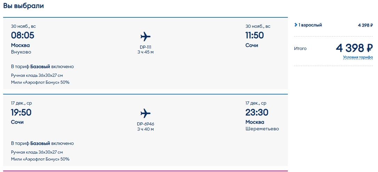Click the Шереметьево airport label
The image size is (378, 172).
click(x=262, y=129)
